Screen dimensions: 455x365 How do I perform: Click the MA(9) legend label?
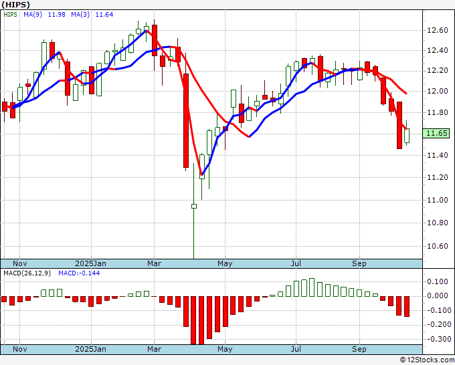[33, 15]
